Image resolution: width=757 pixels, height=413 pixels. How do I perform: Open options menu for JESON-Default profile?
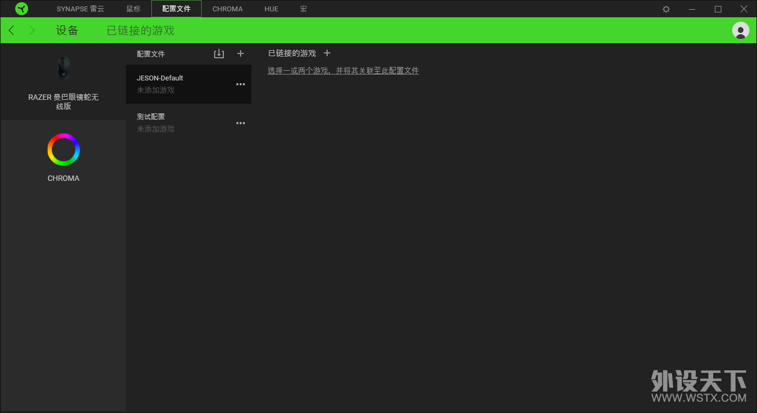pos(241,84)
